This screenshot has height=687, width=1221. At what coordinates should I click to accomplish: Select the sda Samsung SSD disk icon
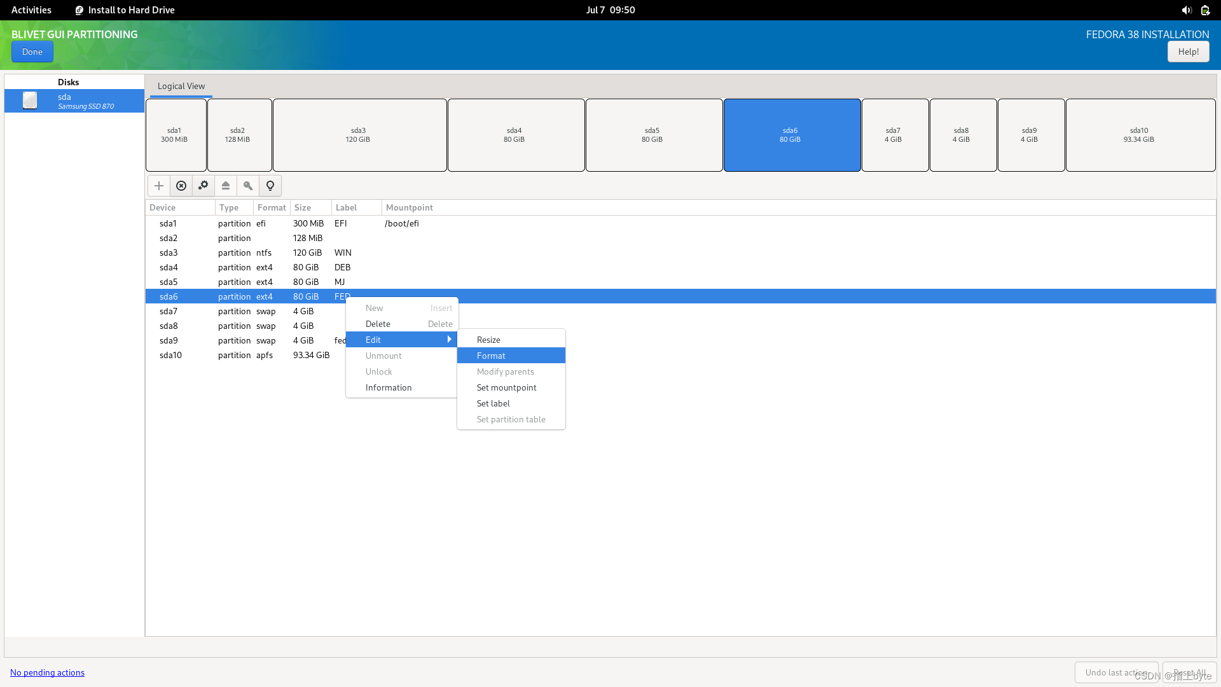pos(30,101)
